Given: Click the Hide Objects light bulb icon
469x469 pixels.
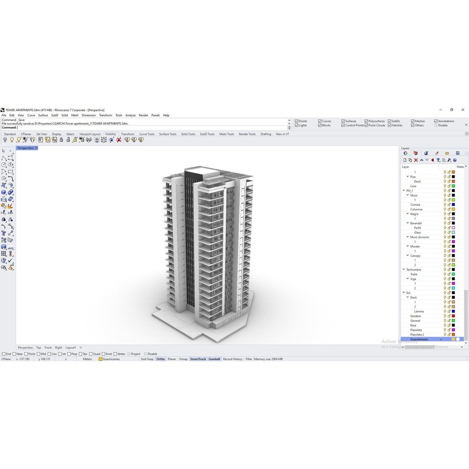Looking at the screenshot, I should coord(5,140).
